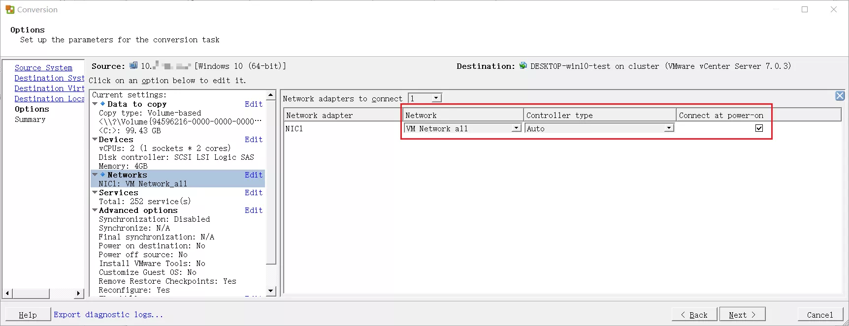The image size is (849, 326).
Task: Open Network adapters to connect dropdown
Action: click(x=436, y=98)
